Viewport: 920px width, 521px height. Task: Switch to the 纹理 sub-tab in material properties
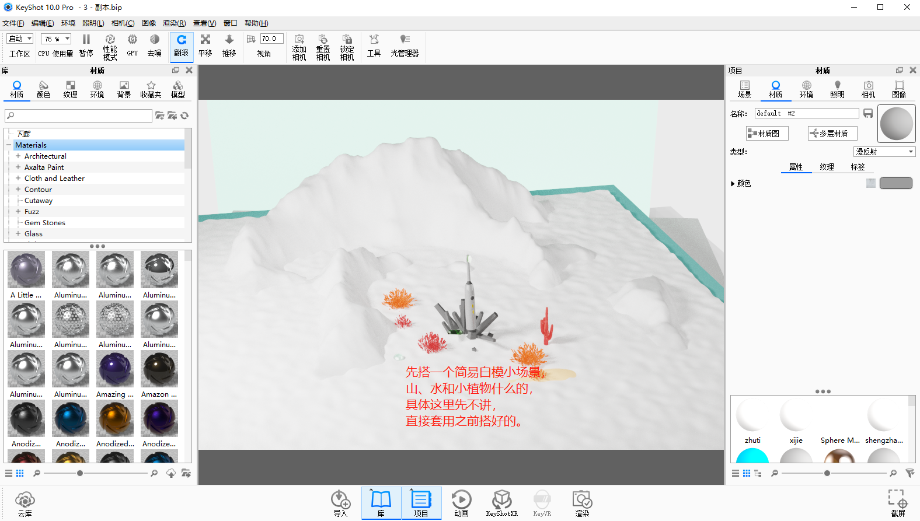[x=827, y=167]
